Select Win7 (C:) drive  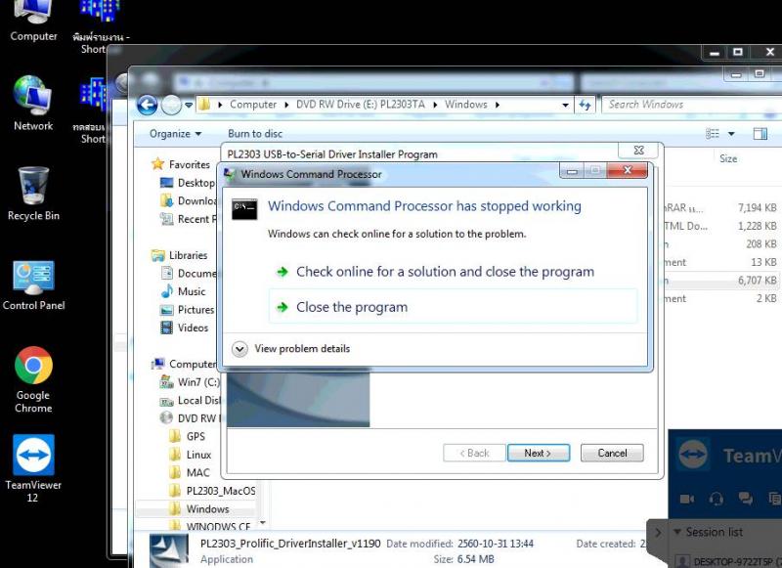189,382
